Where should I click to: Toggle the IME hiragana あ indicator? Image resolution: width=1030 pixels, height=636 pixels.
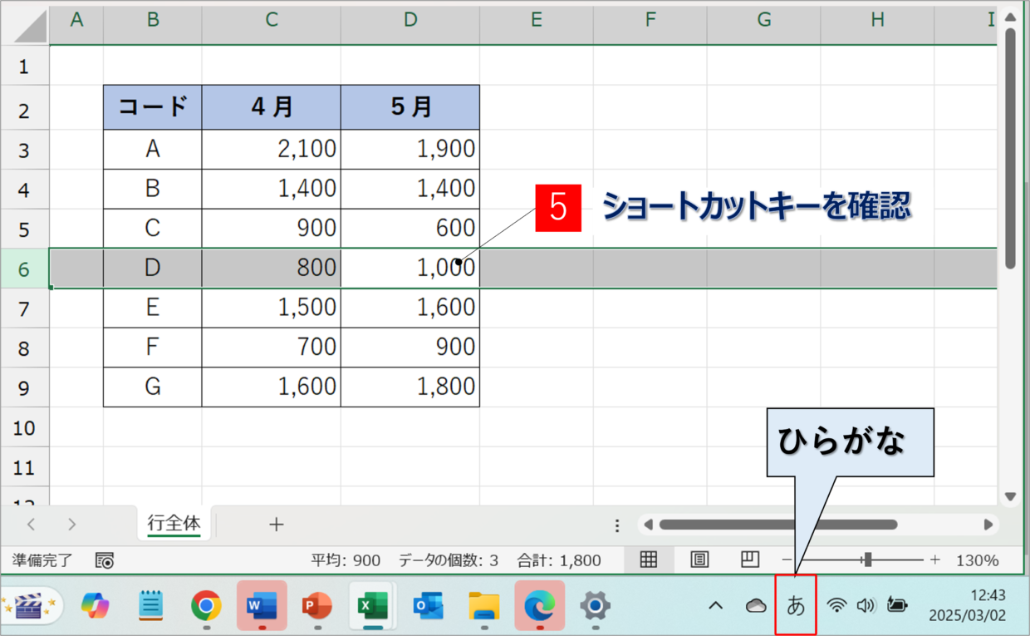tap(796, 605)
